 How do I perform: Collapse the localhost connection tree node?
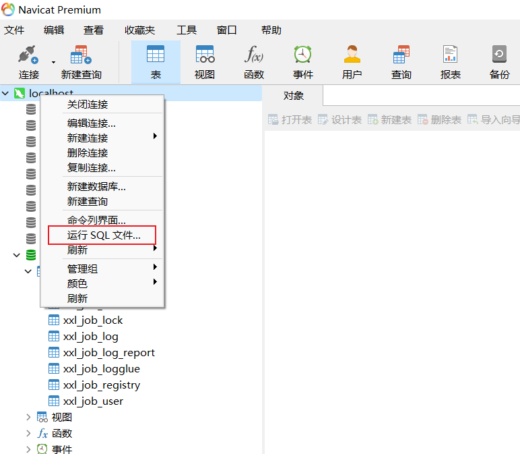click(x=5, y=93)
